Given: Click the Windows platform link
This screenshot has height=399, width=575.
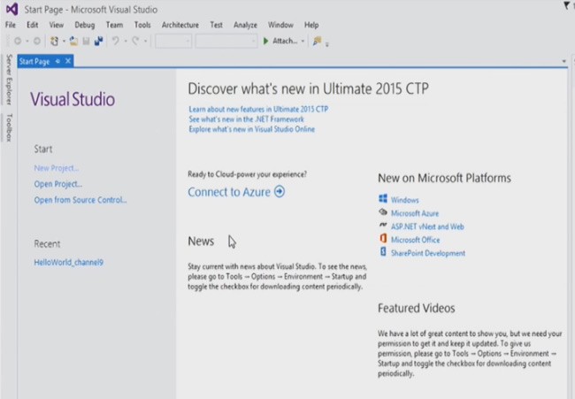Looking at the screenshot, I should pyautogui.click(x=405, y=200).
